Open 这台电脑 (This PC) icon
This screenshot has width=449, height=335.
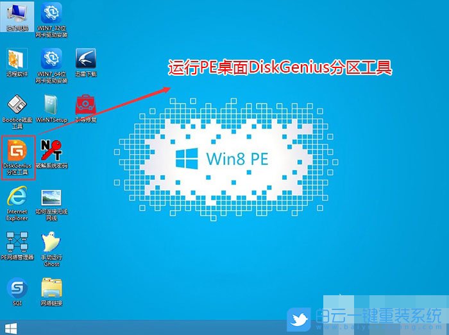tap(17, 15)
